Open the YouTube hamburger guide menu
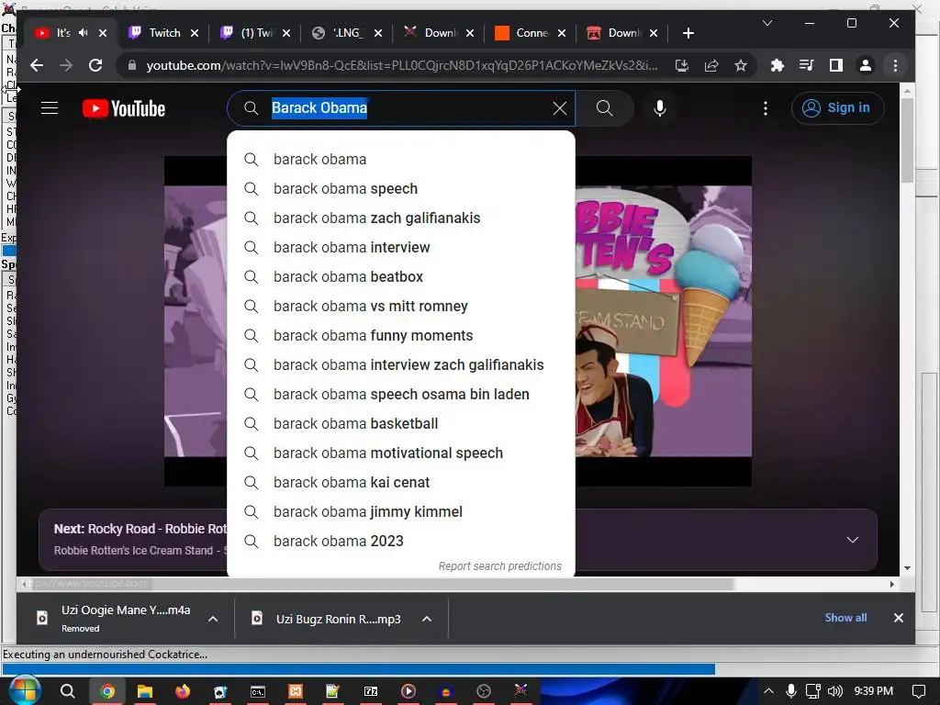940x705 pixels. 50,108
